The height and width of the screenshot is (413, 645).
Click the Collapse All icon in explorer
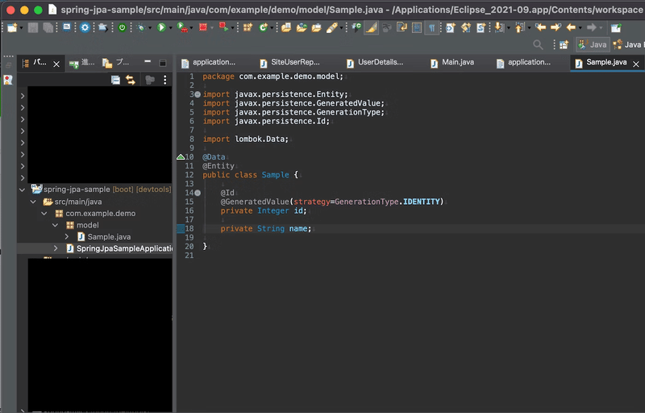pos(116,79)
